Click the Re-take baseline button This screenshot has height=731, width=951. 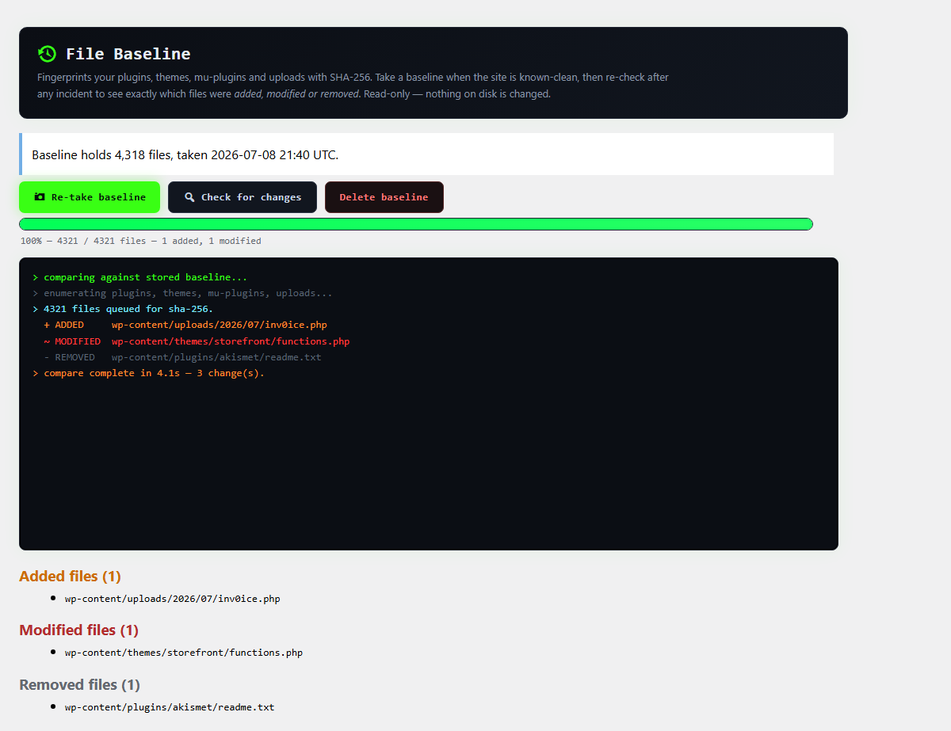tap(90, 197)
